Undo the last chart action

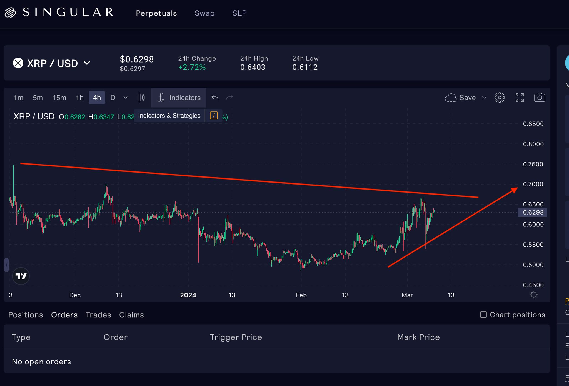pos(215,98)
